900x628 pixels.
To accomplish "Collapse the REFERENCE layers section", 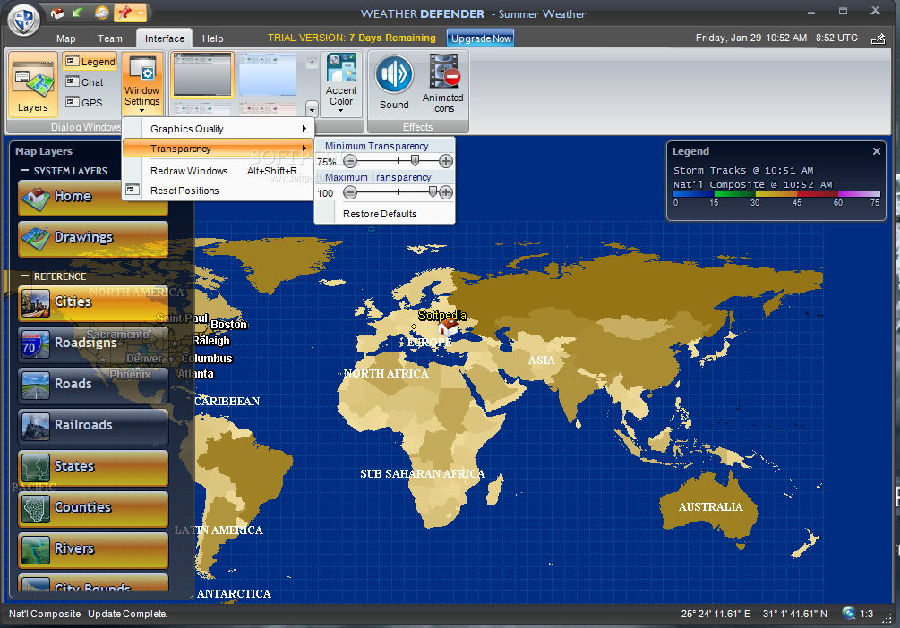I will 25,276.
